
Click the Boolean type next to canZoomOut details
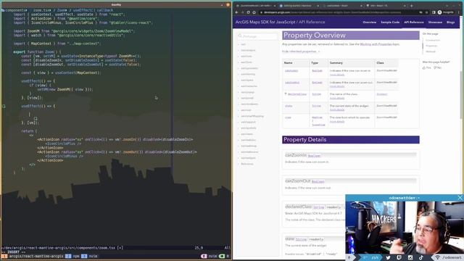click(x=318, y=181)
